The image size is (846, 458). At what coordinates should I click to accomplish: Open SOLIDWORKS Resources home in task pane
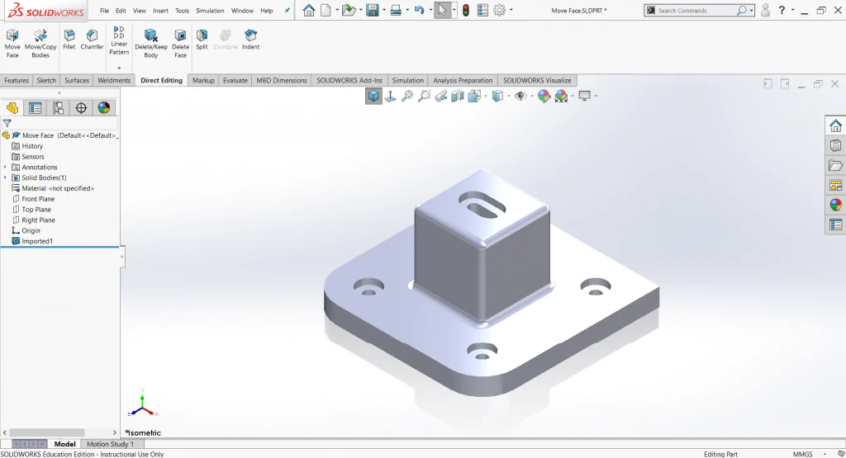[836, 125]
